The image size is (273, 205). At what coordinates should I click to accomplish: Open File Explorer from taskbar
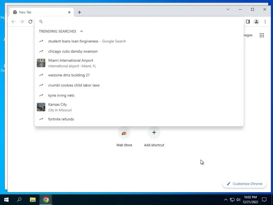[33, 200]
